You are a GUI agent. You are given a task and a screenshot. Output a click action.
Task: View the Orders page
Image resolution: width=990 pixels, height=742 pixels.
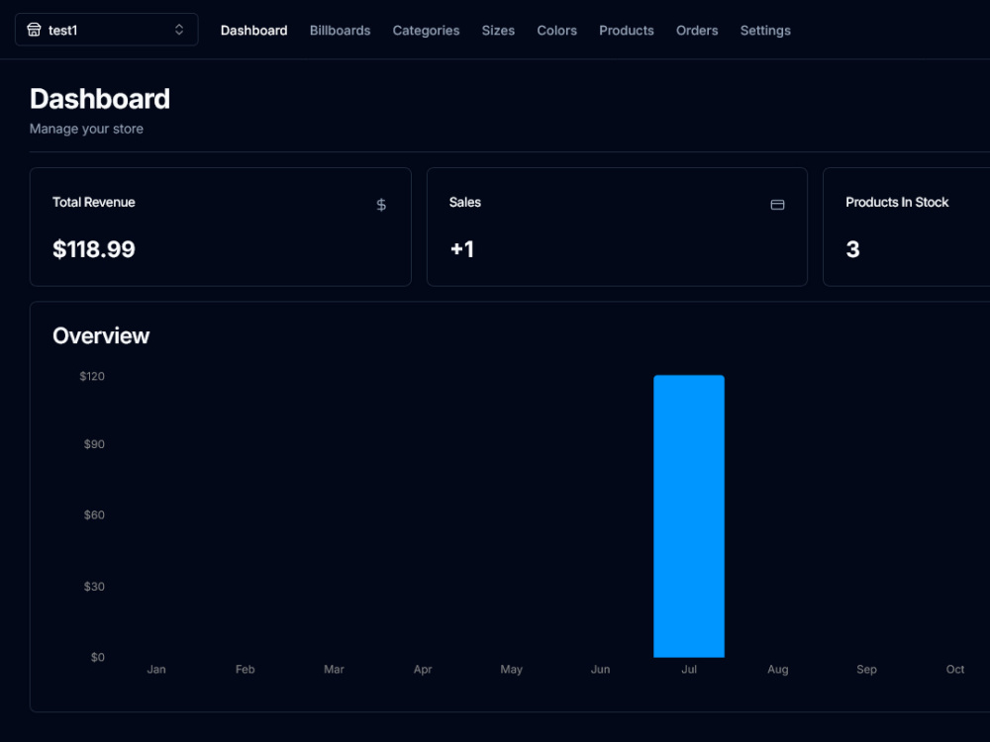click(697, 31)
